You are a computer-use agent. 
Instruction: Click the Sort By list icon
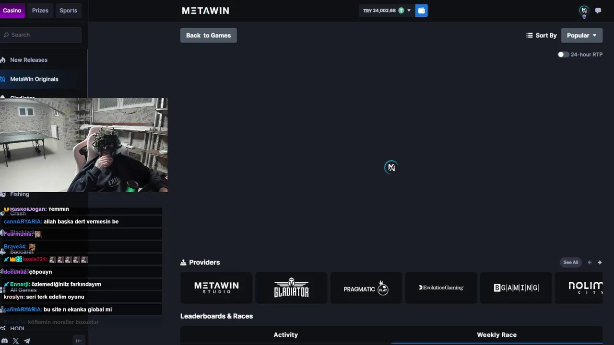530,35
